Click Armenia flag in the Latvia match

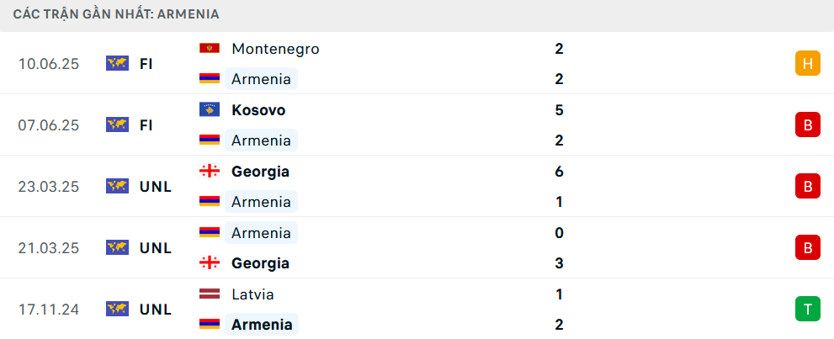(x=209, y=325)
